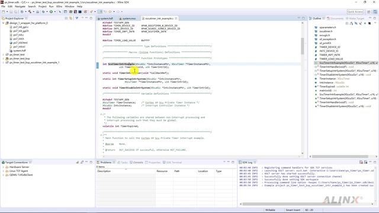Open the File menu
Screen dimensions: 379x213
click(4, 7)
